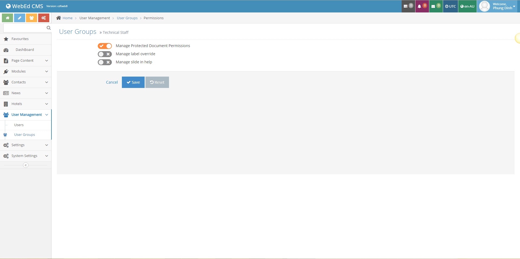520x259 pixels.
Task: Enable the Manage label override toggle
Action: tap(105, 54)
